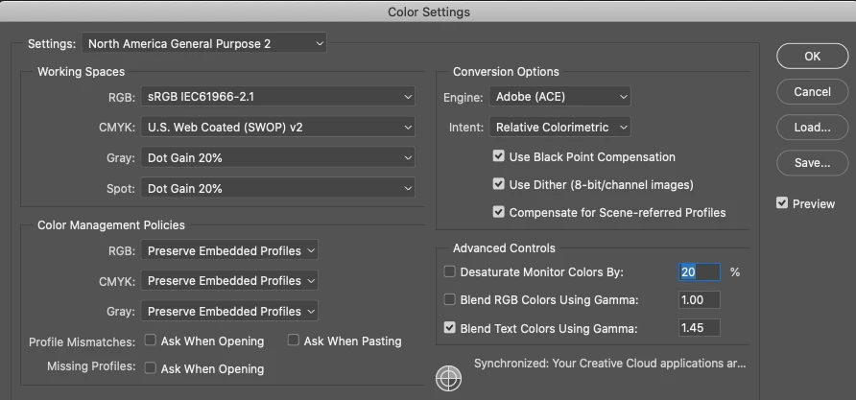The image size is (856, 400).
Task: Open the Gray color management policy dropdown
Action: [x=229, y=311]
